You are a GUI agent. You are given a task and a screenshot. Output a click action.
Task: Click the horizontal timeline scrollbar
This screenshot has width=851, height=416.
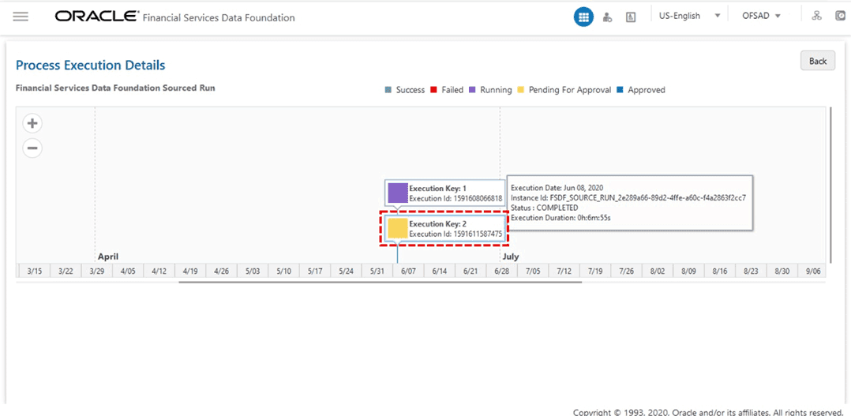[380, 282]
